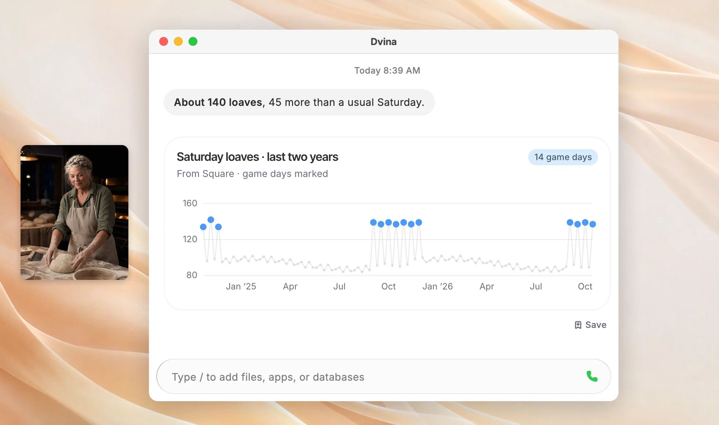Click the 120 y-axis label
This screenshot has width=719, height=425.
(x=190, y=239)
